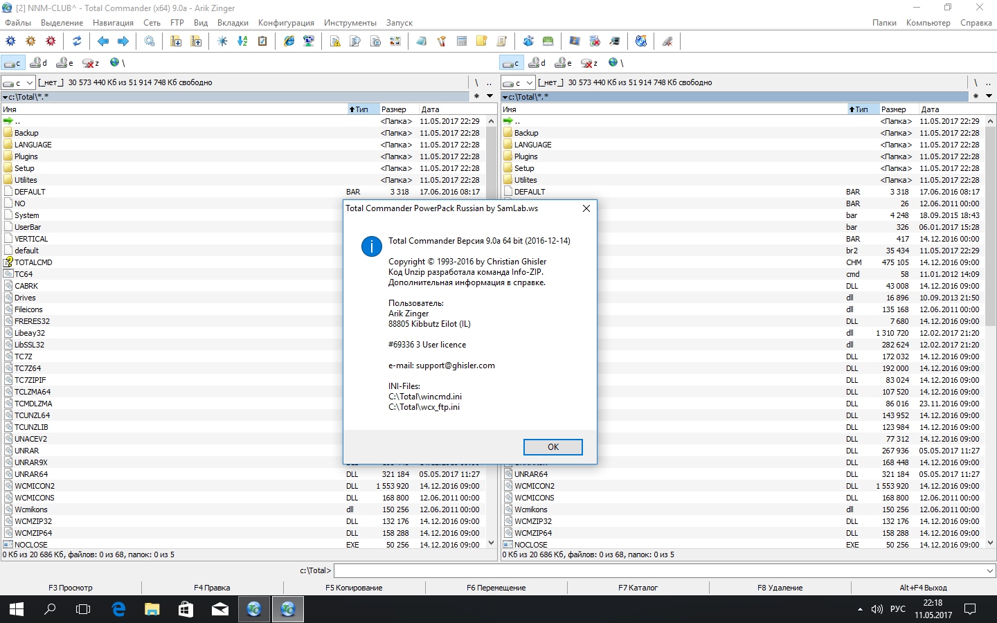Click the clipboard checklist toolbar icon
The width and height of the screenshot is (997, 623).
pyautogui.click(x=262, y=42)
